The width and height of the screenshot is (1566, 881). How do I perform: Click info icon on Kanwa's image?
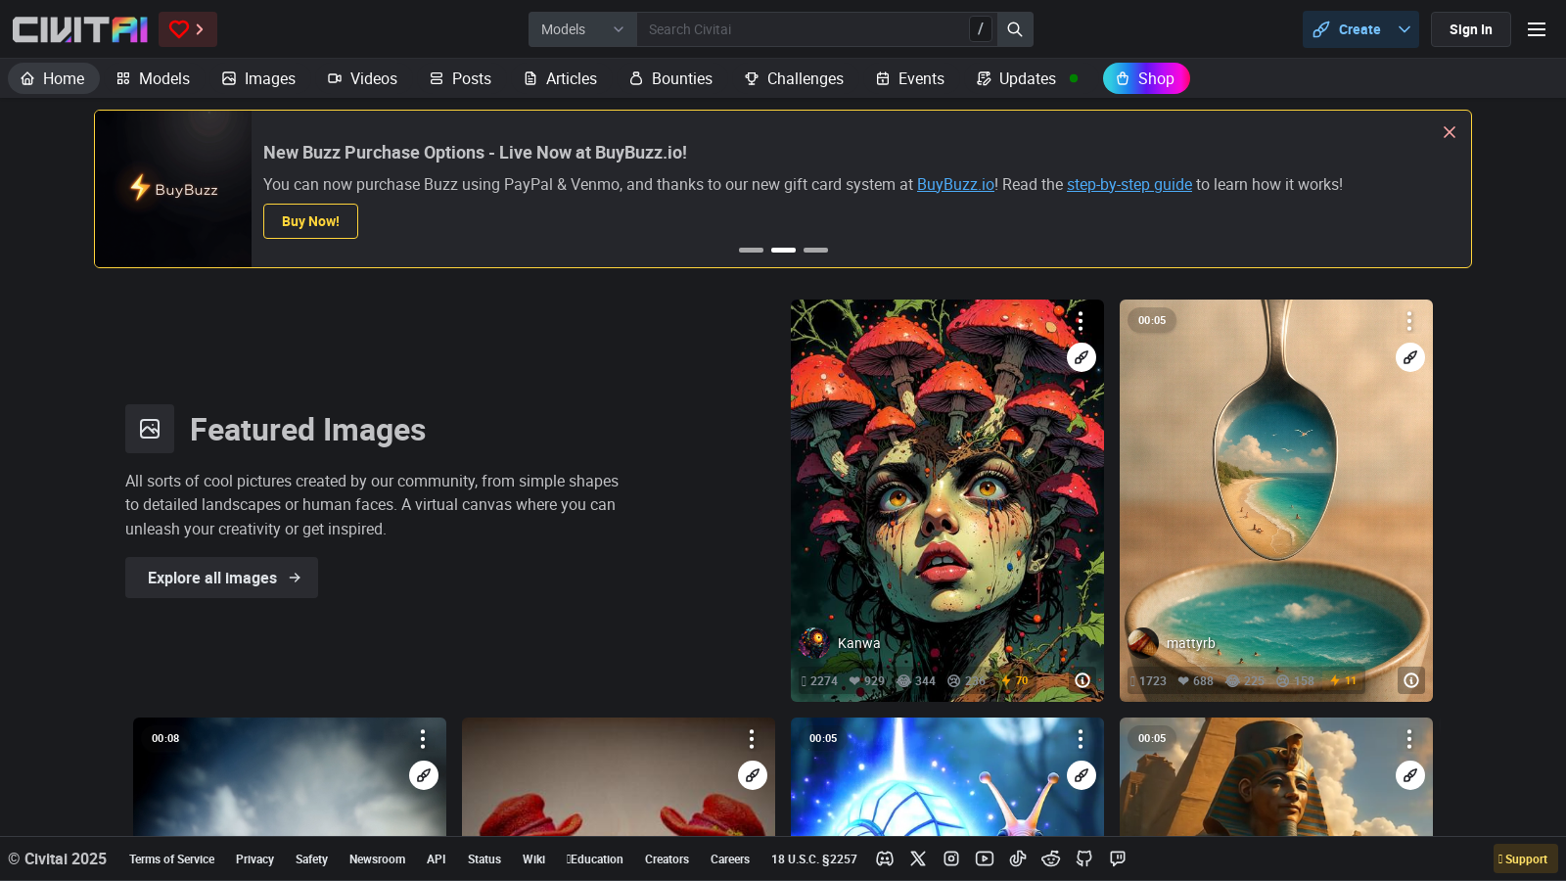point(1082,680)
